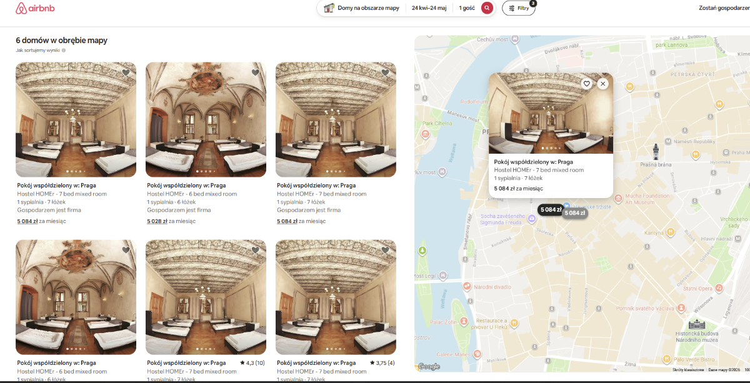Open the '1 gość' guests selector
The image size is (750, 383).
pyautogui.click(x=467, y=8)
